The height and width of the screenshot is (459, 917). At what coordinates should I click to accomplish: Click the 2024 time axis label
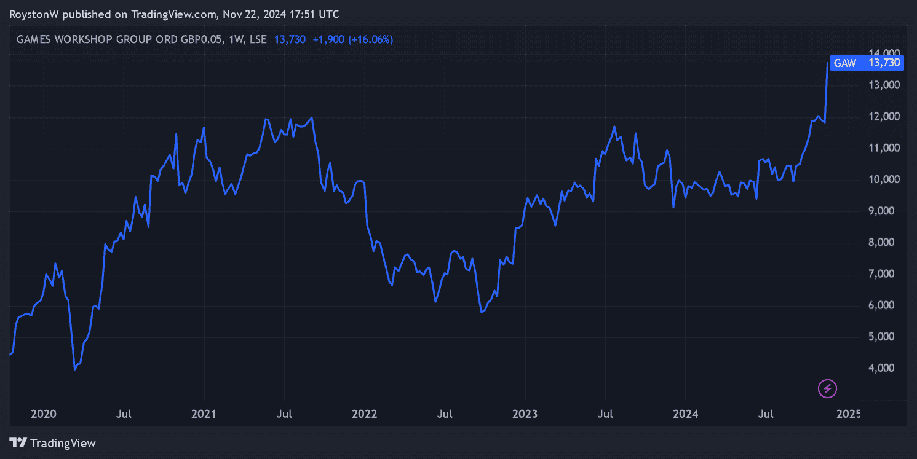[685, 414]
